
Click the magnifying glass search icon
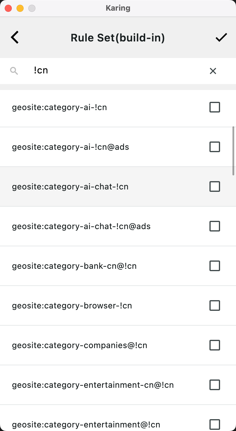click(14, 71)
